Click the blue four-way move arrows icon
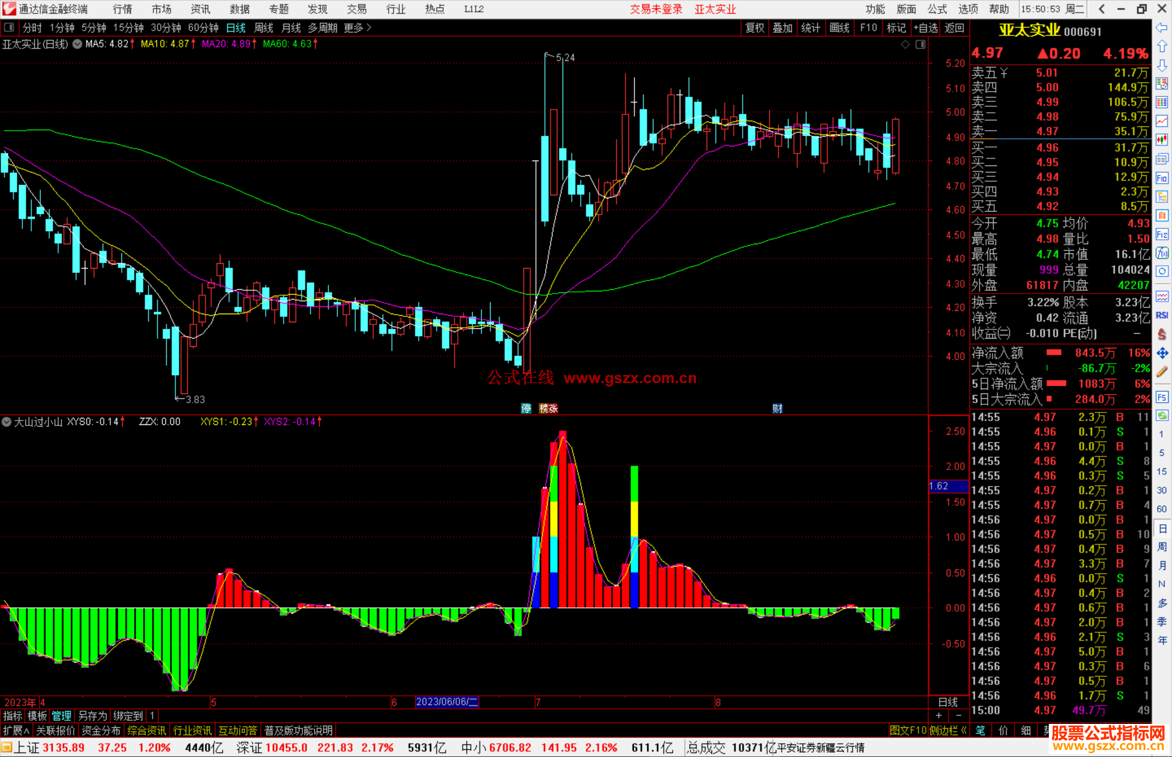The image size is (1172, 757). pyautogui.click(x=1162, y=353)
